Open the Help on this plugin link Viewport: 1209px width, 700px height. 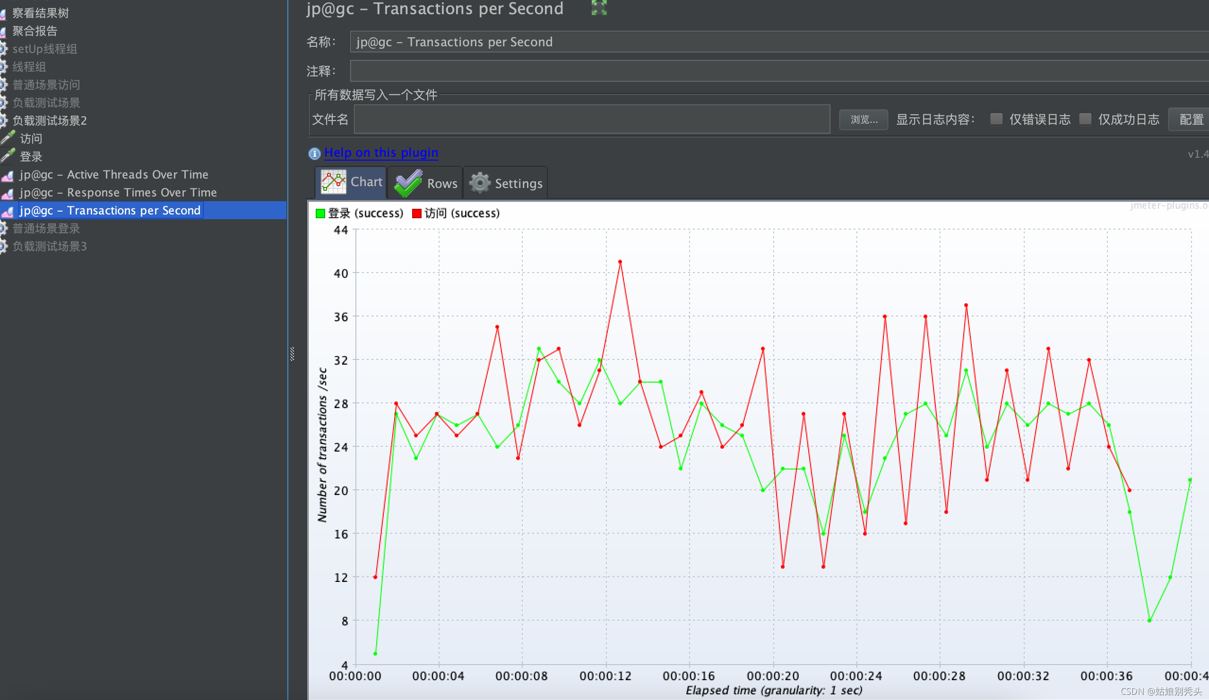381,153
